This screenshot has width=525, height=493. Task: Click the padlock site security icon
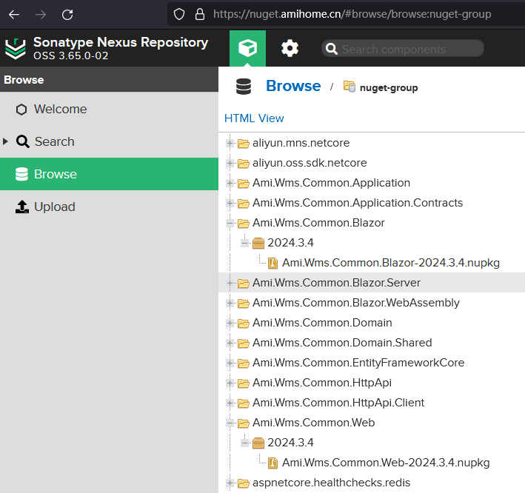point(198,14)
